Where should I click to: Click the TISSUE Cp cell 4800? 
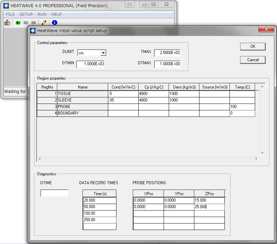[x=153, y=94]
